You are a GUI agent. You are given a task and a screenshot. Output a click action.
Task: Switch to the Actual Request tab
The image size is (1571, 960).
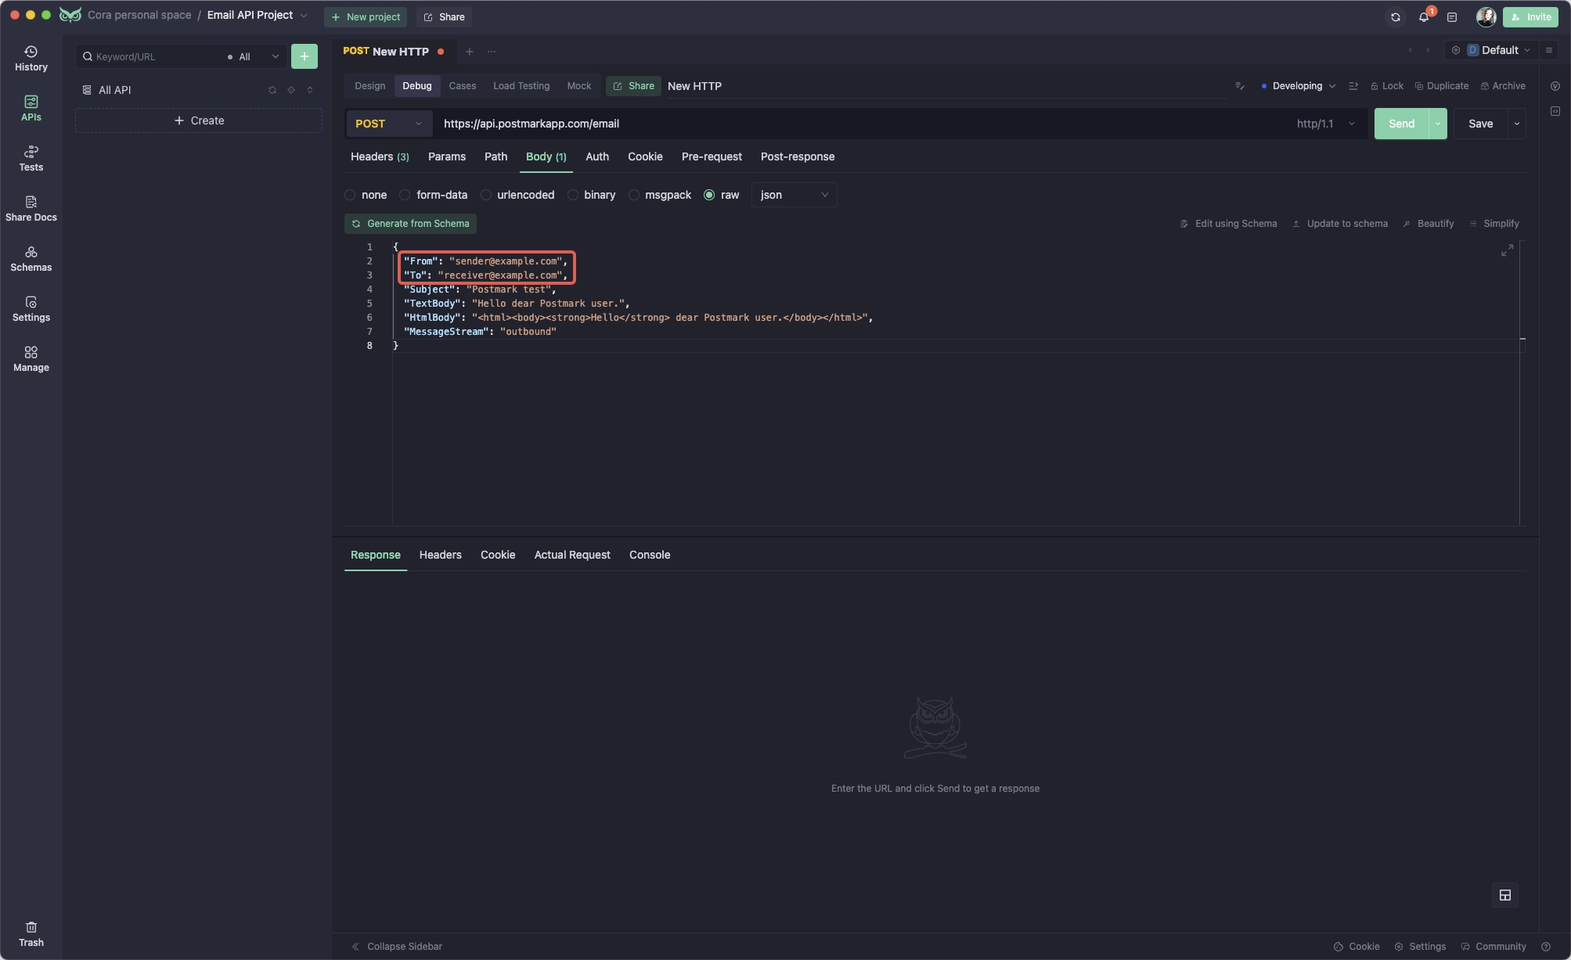coord(572,555)
